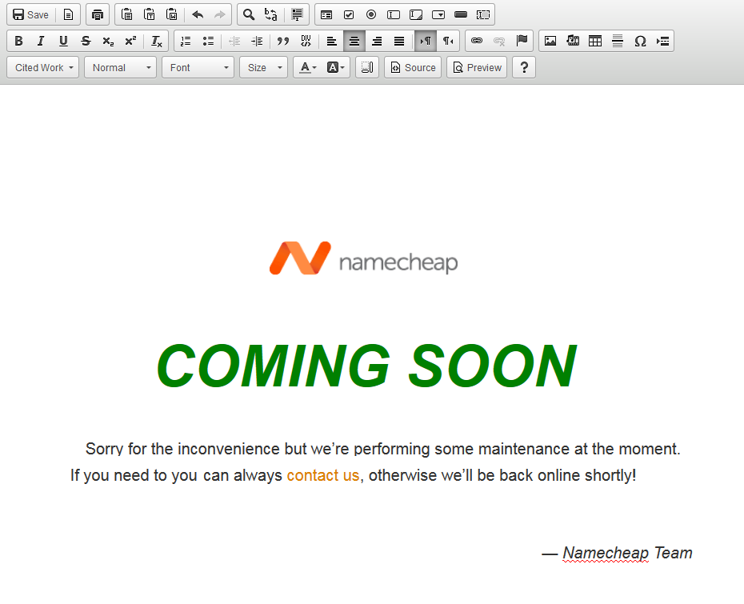Create a new page document
This screenshot has height=604, width=744.
tap(68, 14)
